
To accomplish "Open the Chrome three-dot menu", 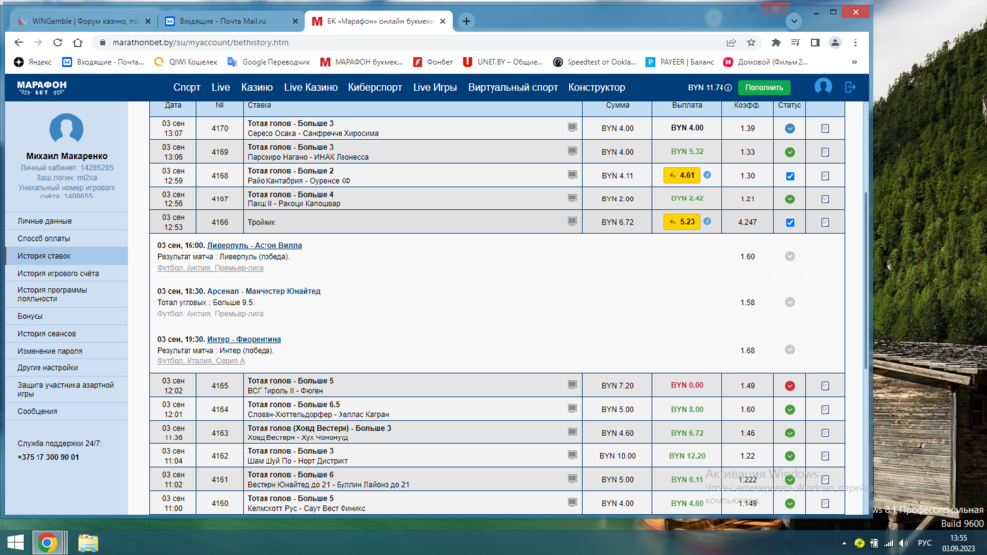I will (x=856, y=42).
